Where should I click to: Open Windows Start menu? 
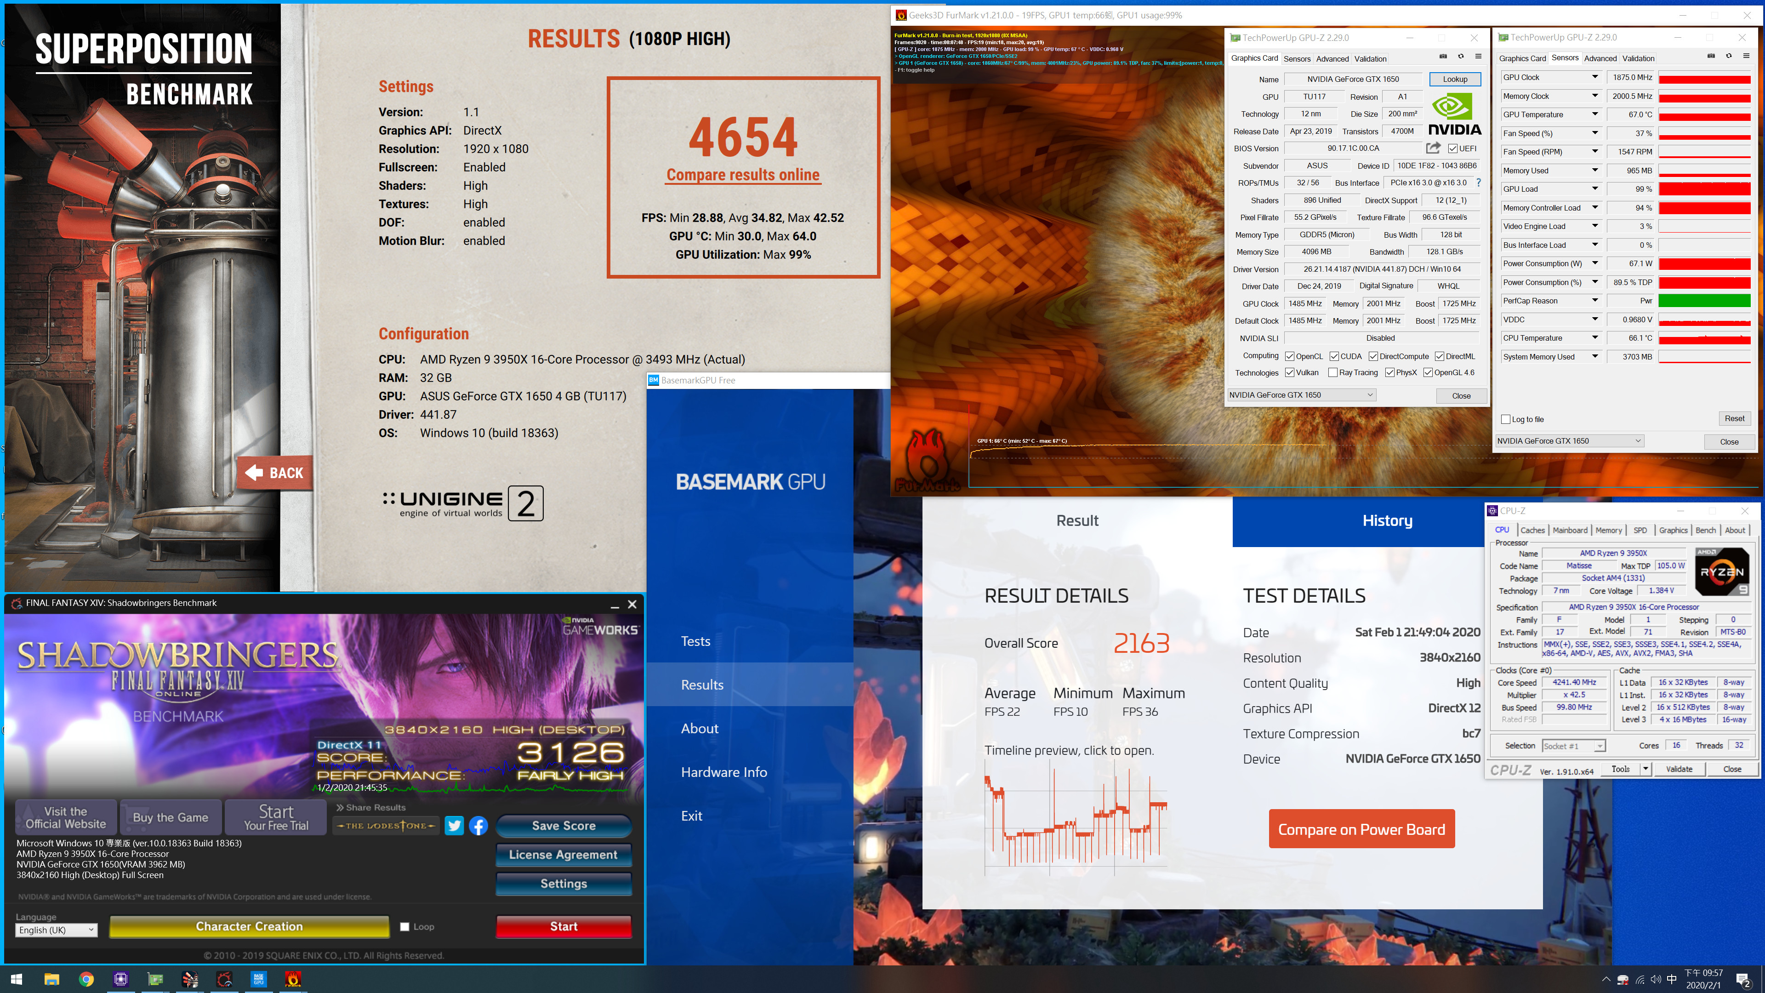pos(17,979)
